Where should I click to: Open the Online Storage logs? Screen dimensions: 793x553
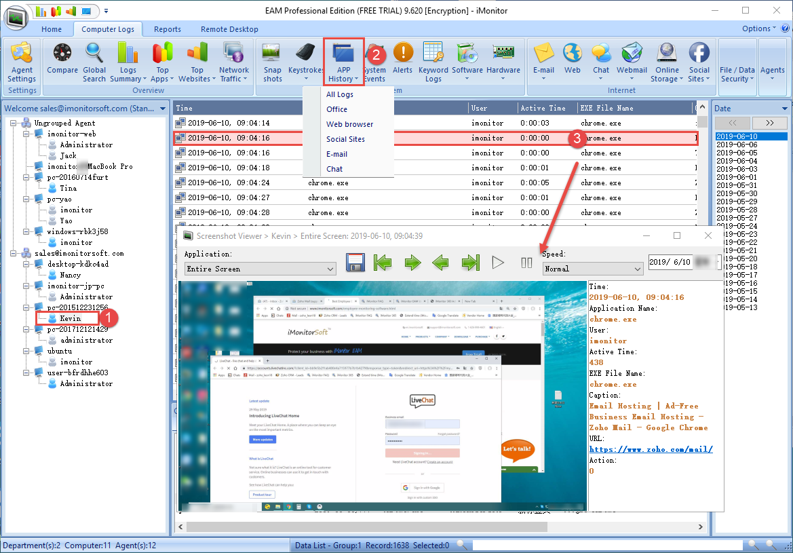tap(667, 62)
